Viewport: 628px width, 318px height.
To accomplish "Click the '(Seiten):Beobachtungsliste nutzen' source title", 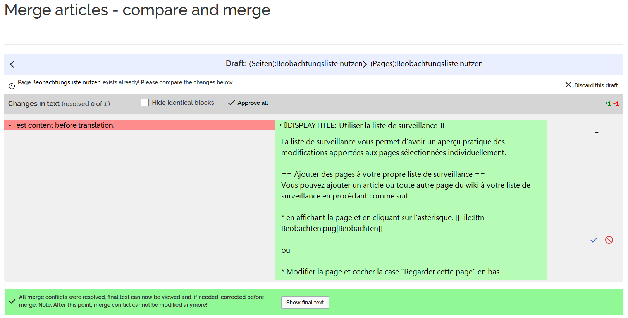I will 306,64.
